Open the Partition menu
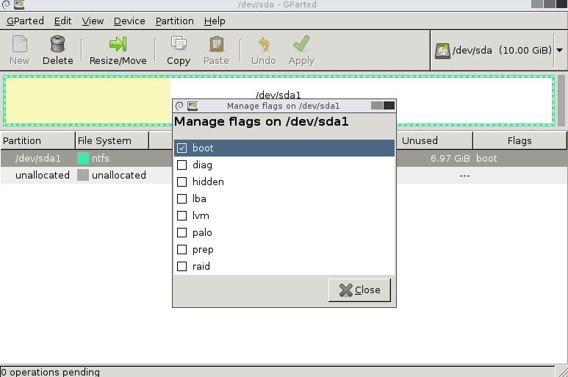The width and height of the screenshot is (568, 377). click(x=175, y=21)
